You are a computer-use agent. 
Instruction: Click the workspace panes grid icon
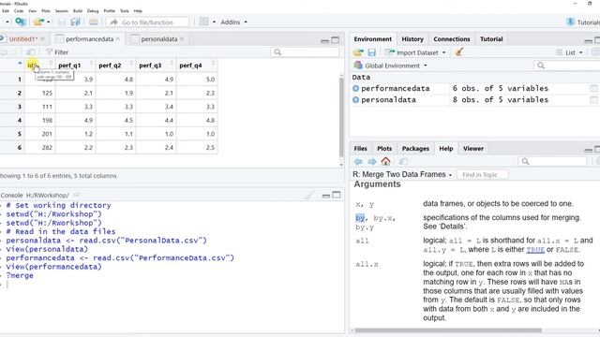(204, 22)
